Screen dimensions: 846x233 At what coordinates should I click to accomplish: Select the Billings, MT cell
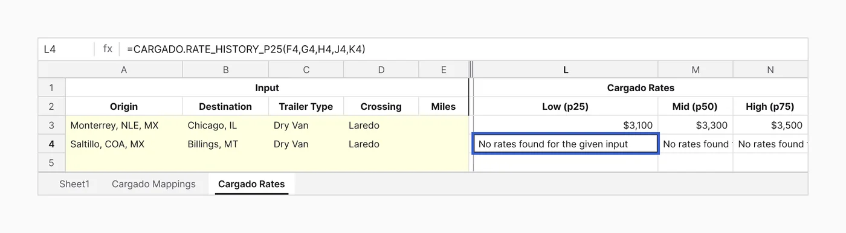(x=225, y=144)
